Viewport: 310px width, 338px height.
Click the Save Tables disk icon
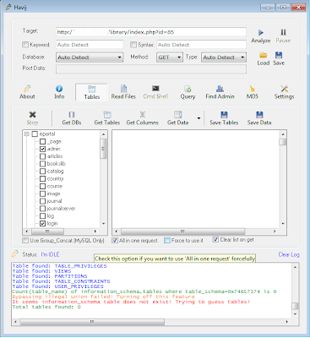click(x=224, y=114)
